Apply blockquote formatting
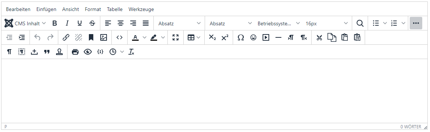 coord(47,52)
